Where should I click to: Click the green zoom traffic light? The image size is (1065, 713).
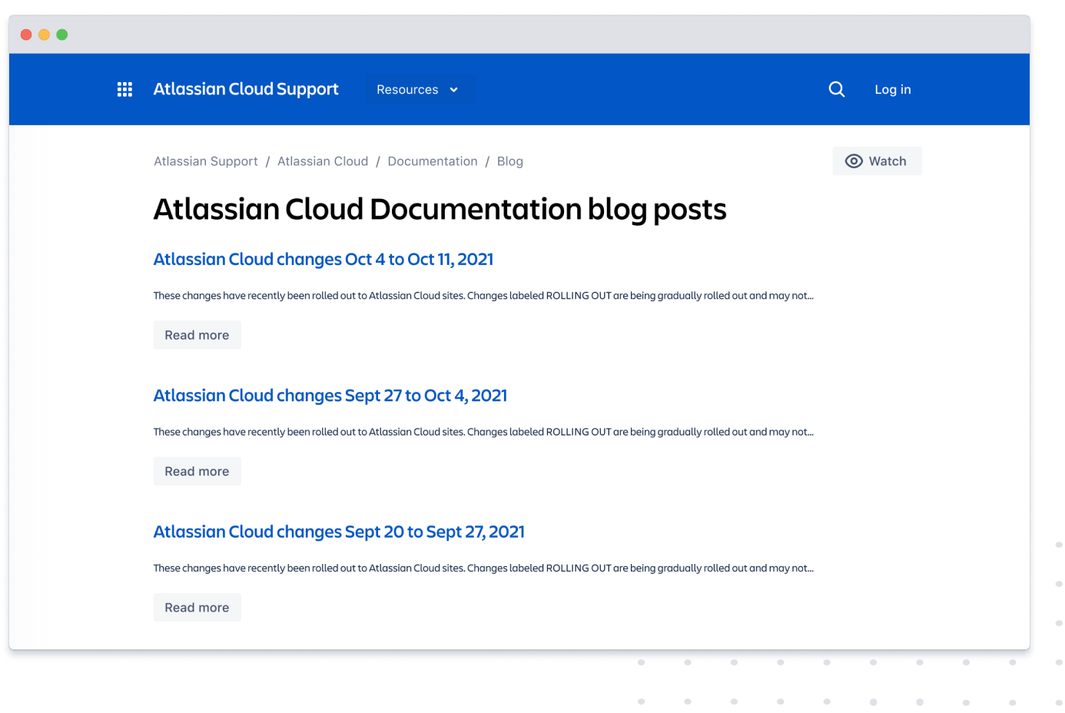[x=61, y=34]
